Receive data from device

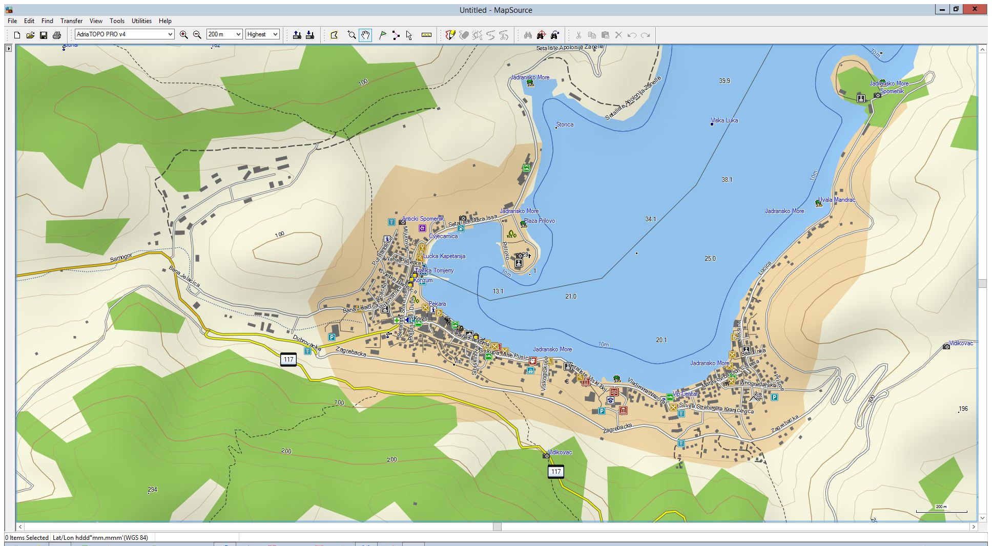[x=310, y=35]
